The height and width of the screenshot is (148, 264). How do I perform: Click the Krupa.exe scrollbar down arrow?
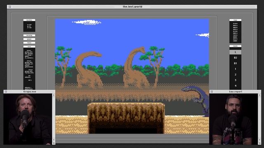(x=54, y=140)
